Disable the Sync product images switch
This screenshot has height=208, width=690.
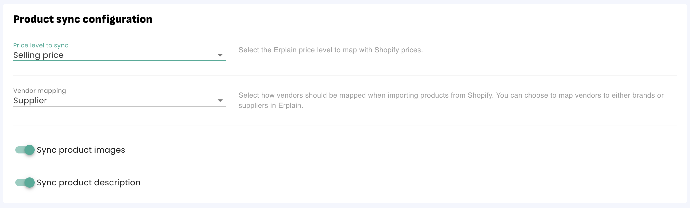[x=25, y=150]
